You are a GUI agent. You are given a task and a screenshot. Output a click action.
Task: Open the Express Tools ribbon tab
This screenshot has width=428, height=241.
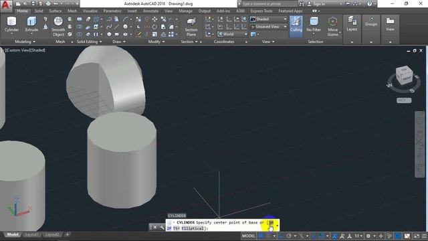click(261, 11)
